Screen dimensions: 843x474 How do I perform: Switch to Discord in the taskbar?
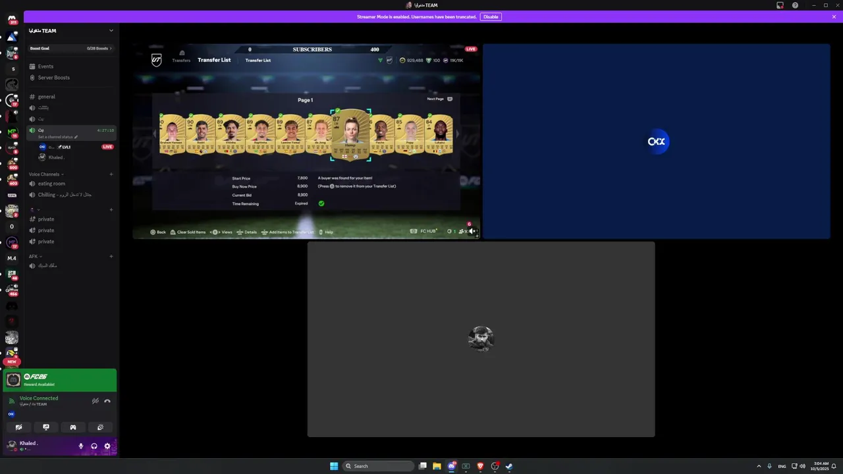451,466
